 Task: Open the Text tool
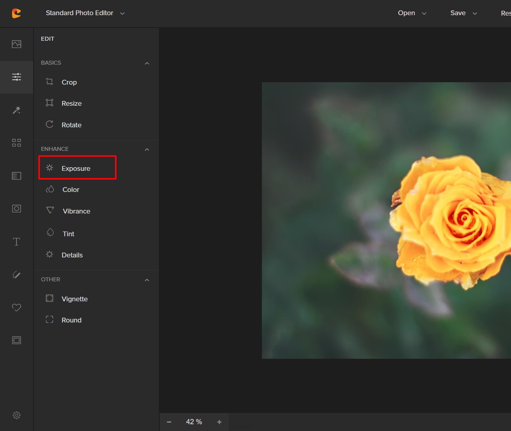16,241
